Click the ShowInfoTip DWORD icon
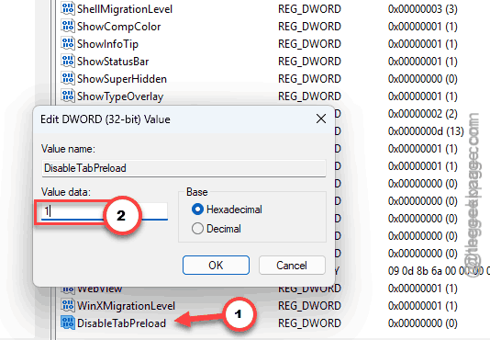Viewport: 490px width, 340px height. coord(68,43)
